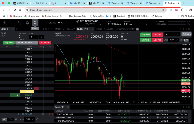
Task: Click the DOM quantity input field
Action: click(x=34, y=37)
